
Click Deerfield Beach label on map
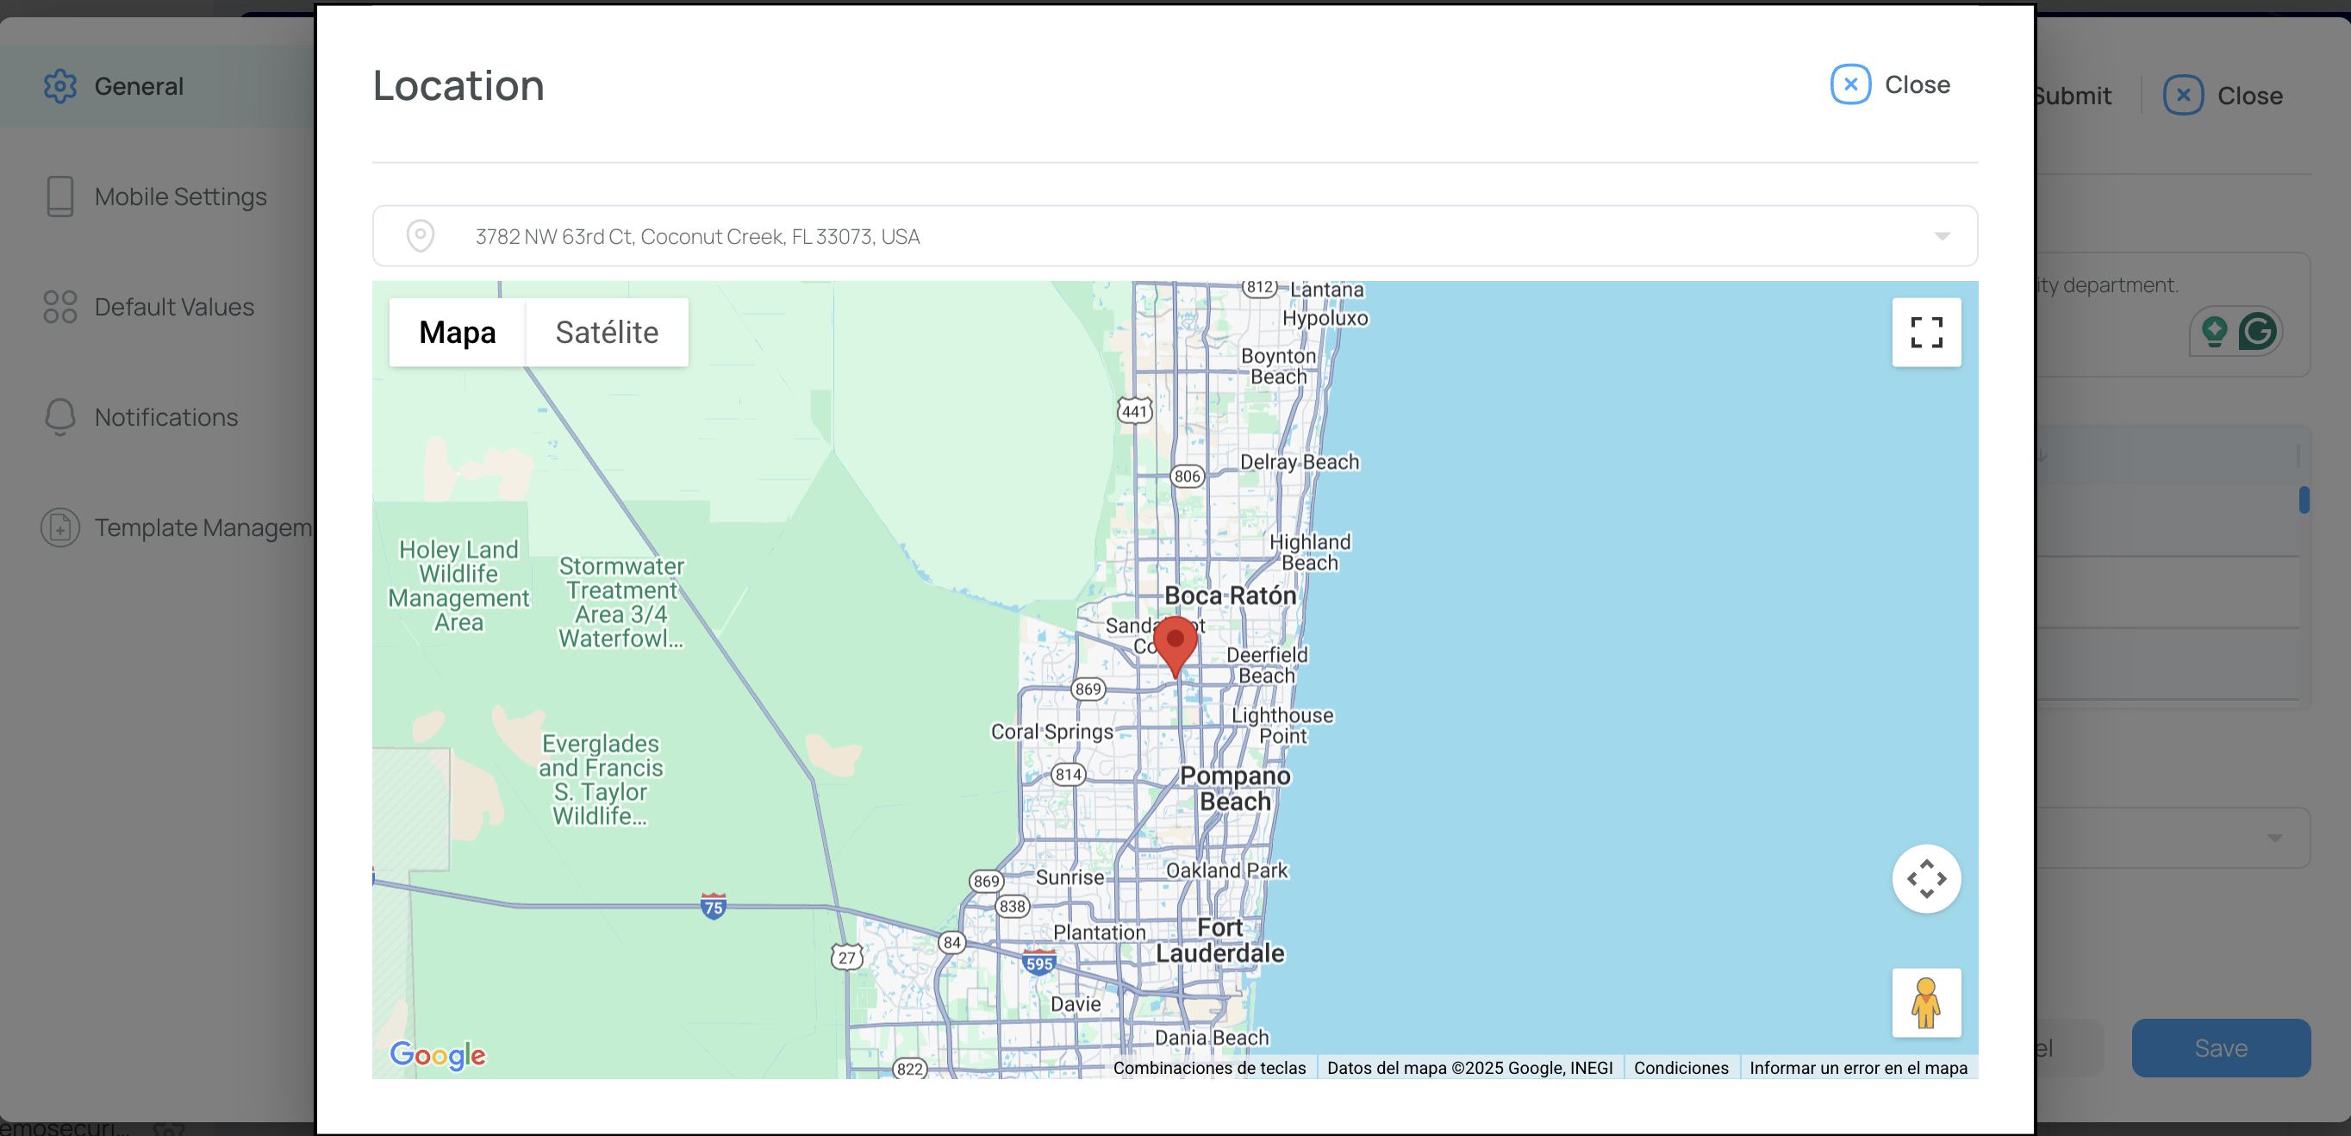1267,665
